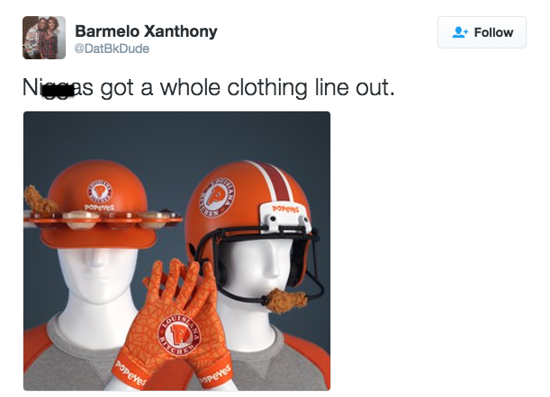
Task: Click the Louisiana Kitchen logo on gloves
Action: click(179, 335)
